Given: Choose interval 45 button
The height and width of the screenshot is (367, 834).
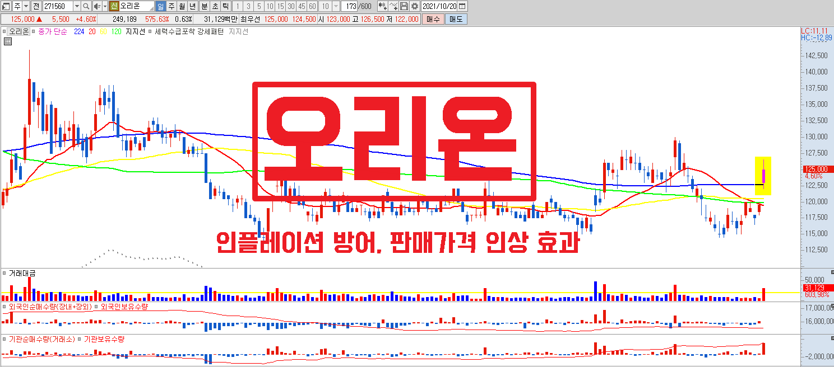Looking at the screenshot, I should click(x=302, y=6).
